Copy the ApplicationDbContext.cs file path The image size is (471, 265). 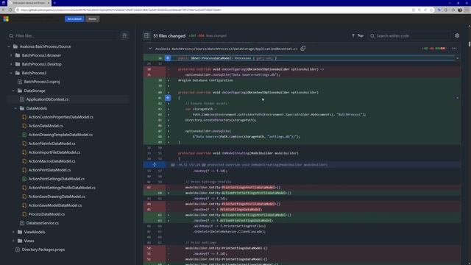coord(303,49)
